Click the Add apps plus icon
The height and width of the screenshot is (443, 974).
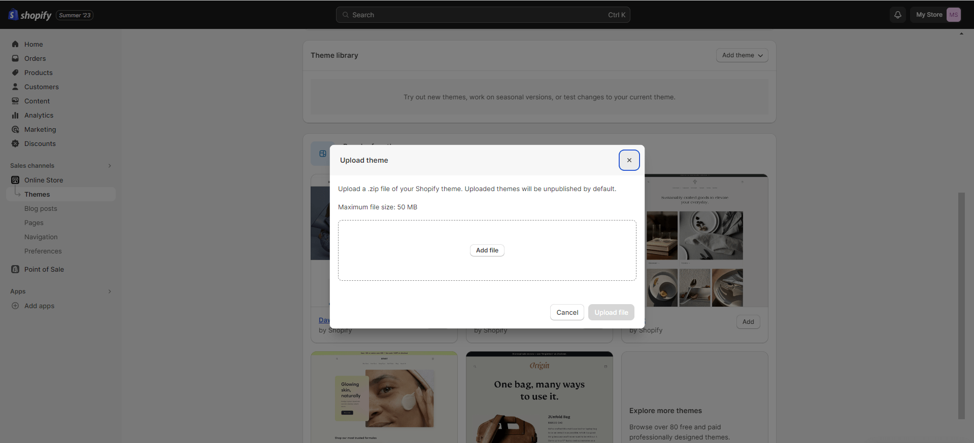pyautogui.click(x=15, y=306)
